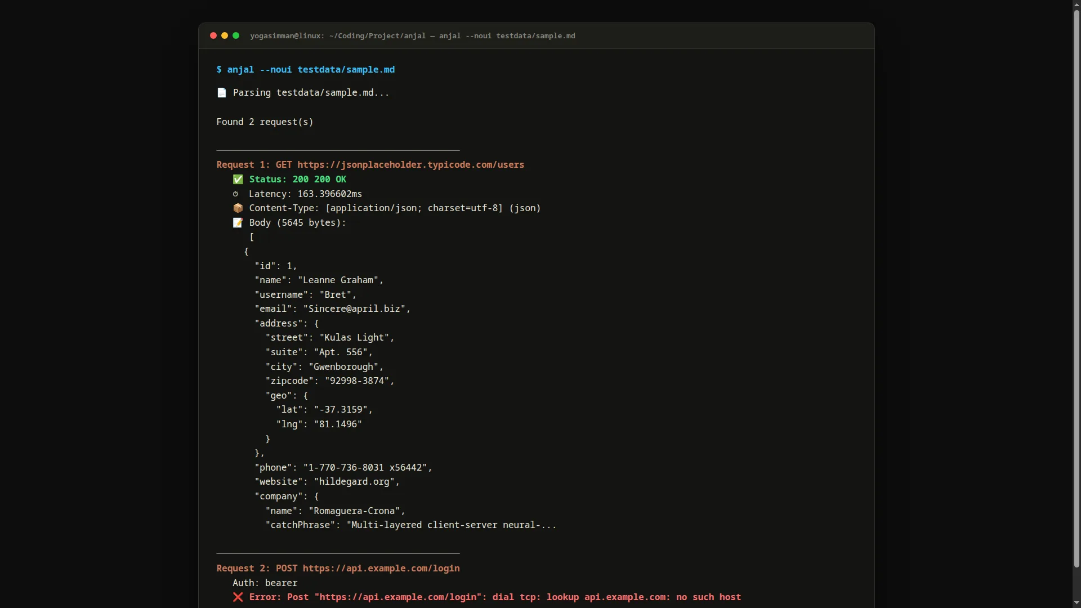
Task: Click the city value "Gwenborough"
Action: click(343, 367)
